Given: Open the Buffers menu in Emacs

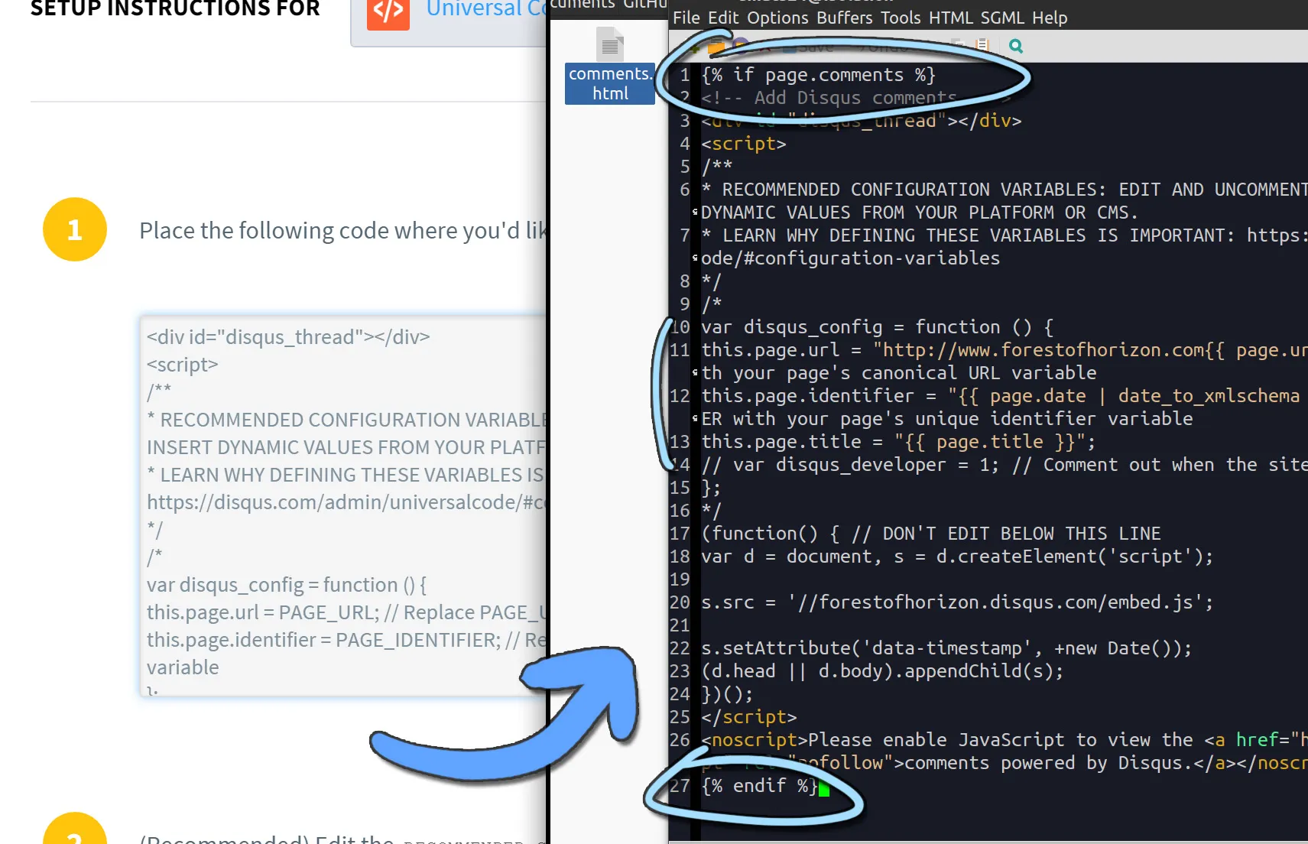Looking at the screenshot, I should [x=844, y=18].
